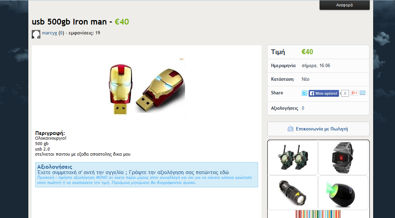Open the marcyg seller profile link
This screenshot has height=218, width=395.
click(x=50, y=33)
